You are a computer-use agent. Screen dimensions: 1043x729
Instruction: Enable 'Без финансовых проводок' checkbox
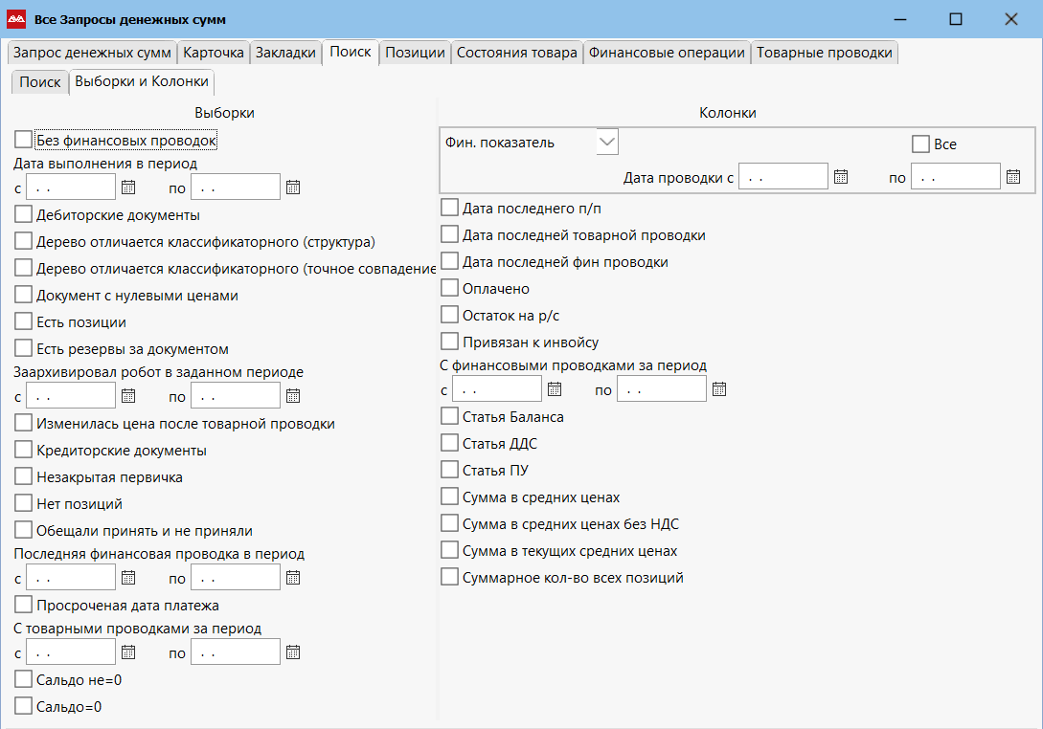(x=24, y=141)
